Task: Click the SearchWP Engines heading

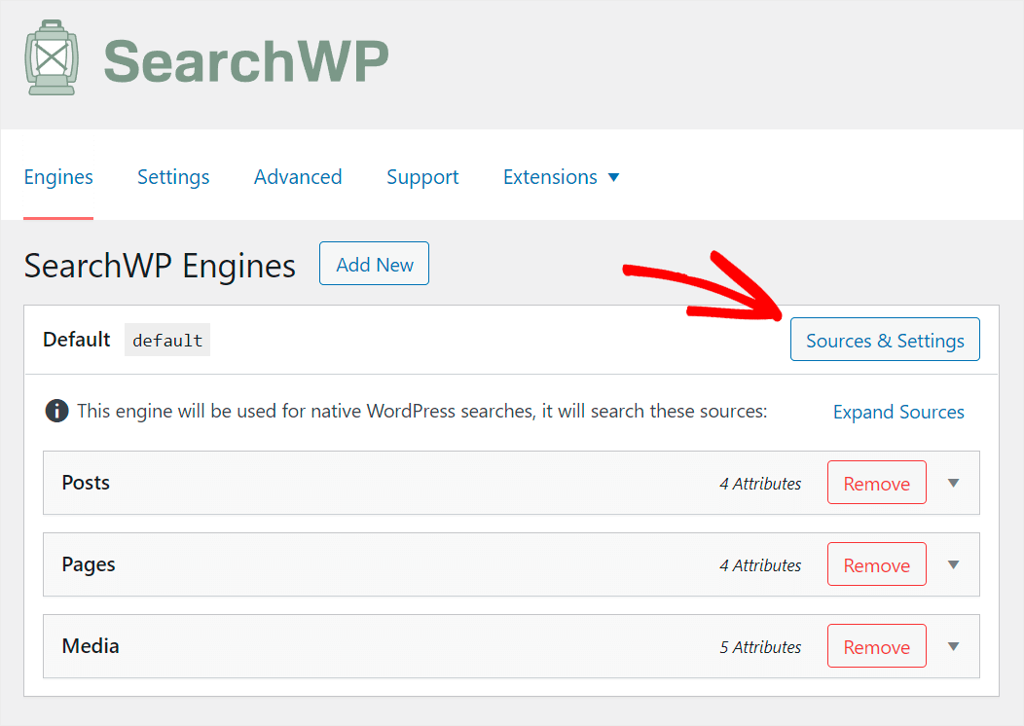Action: [x=160, y=266]
